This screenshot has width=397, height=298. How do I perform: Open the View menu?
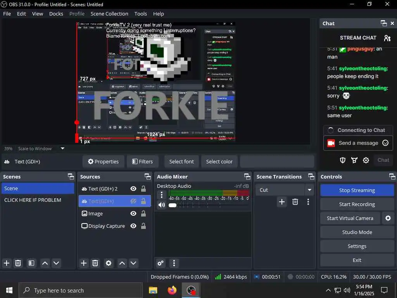[38, 14]
